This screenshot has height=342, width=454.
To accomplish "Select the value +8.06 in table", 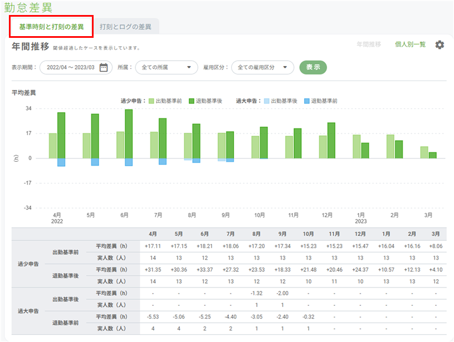I will [x=436, y=246].
